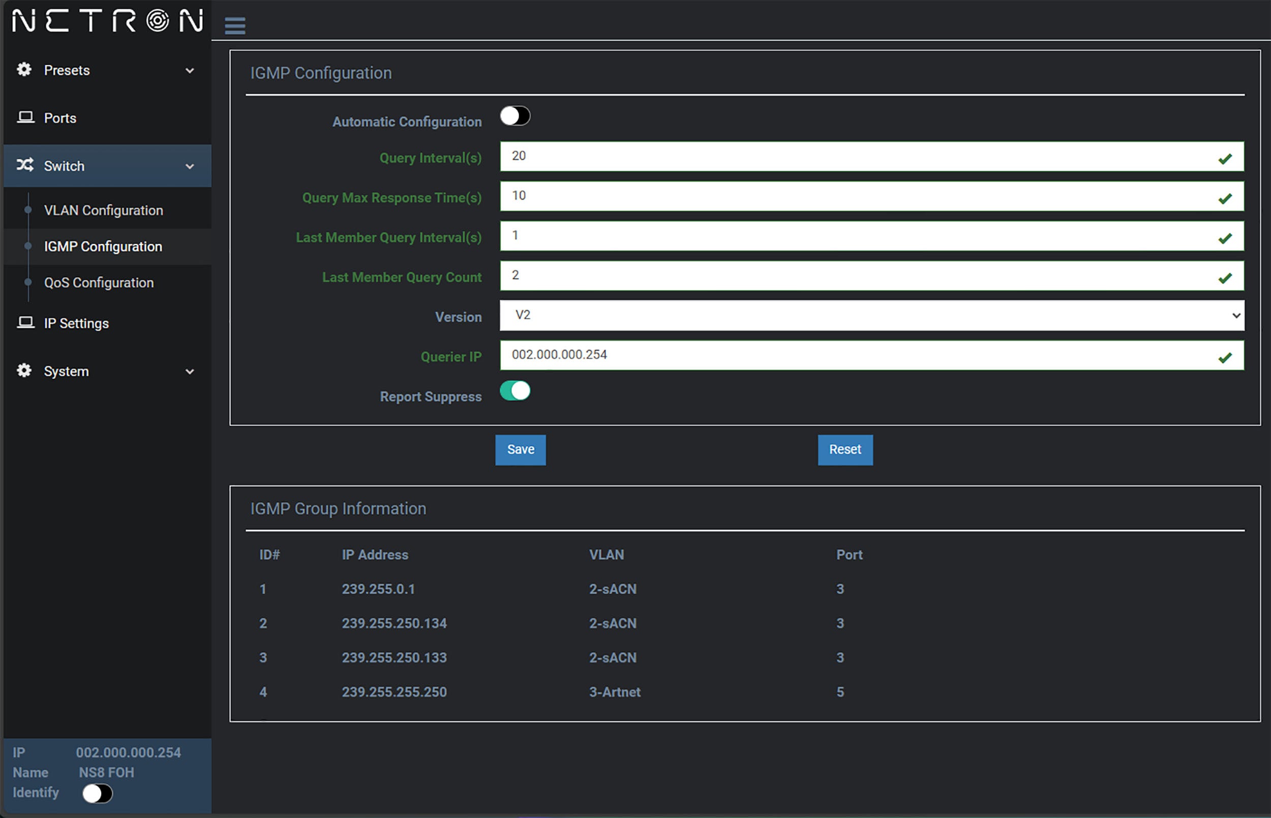Viewport: 1271px width, 818px height.
Task: Expand the System section chevron
Action: pyautogui.click(x=190, y=371)
